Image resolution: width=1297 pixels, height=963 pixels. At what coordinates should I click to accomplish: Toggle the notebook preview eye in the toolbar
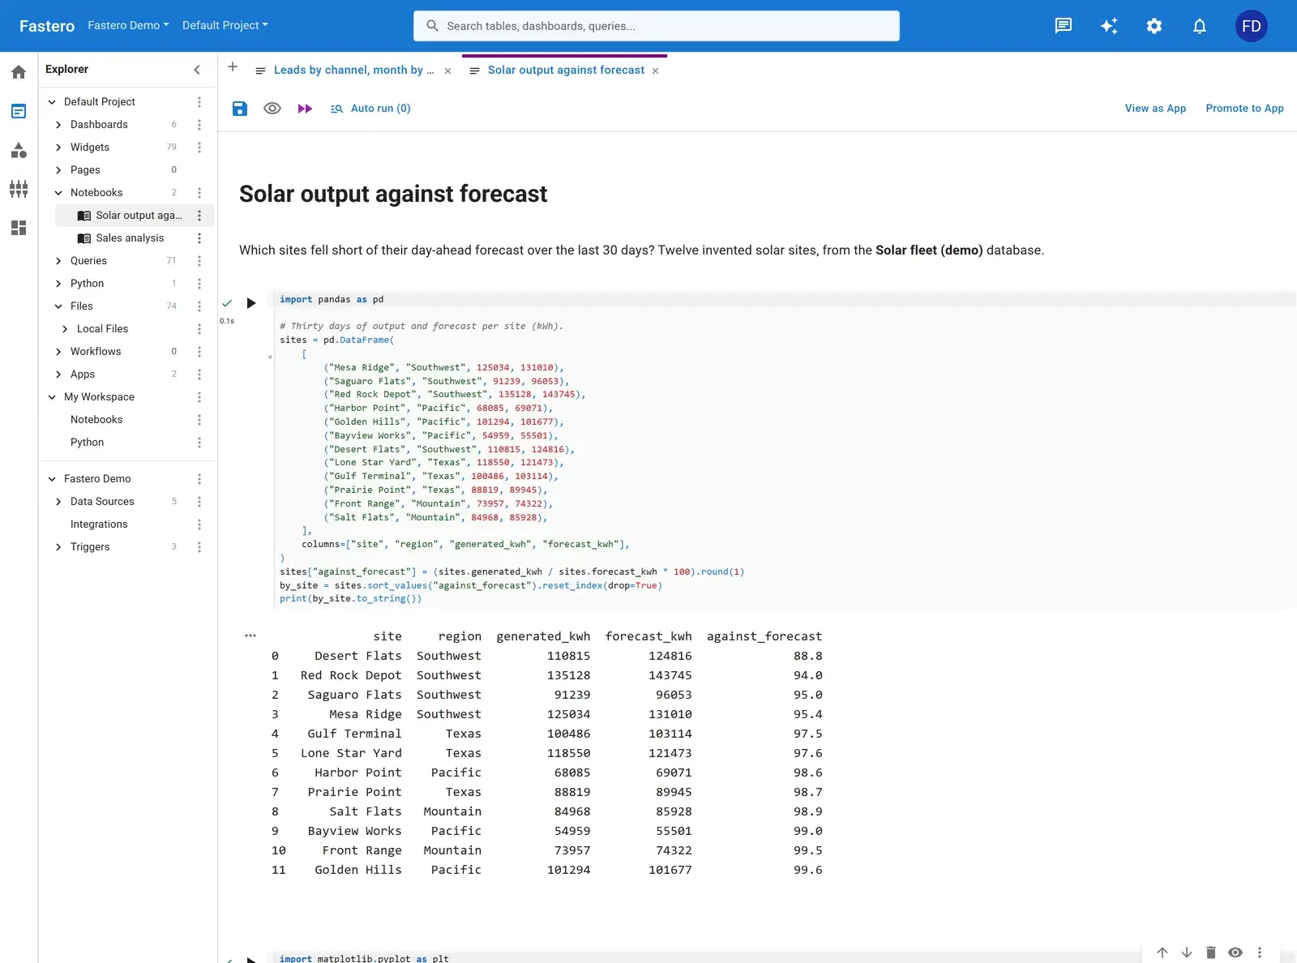[272, 109]
